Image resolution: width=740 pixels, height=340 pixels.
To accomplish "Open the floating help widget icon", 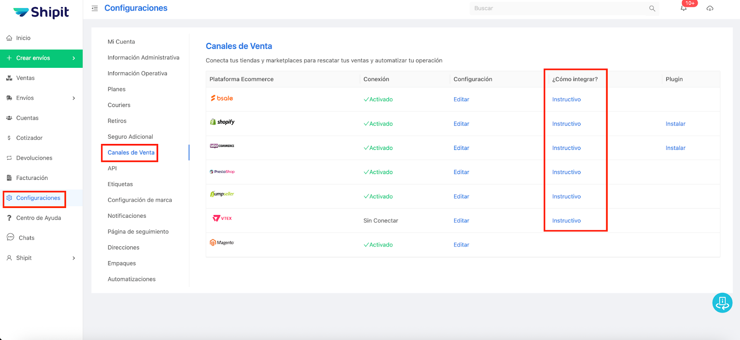I will [722, 303].
